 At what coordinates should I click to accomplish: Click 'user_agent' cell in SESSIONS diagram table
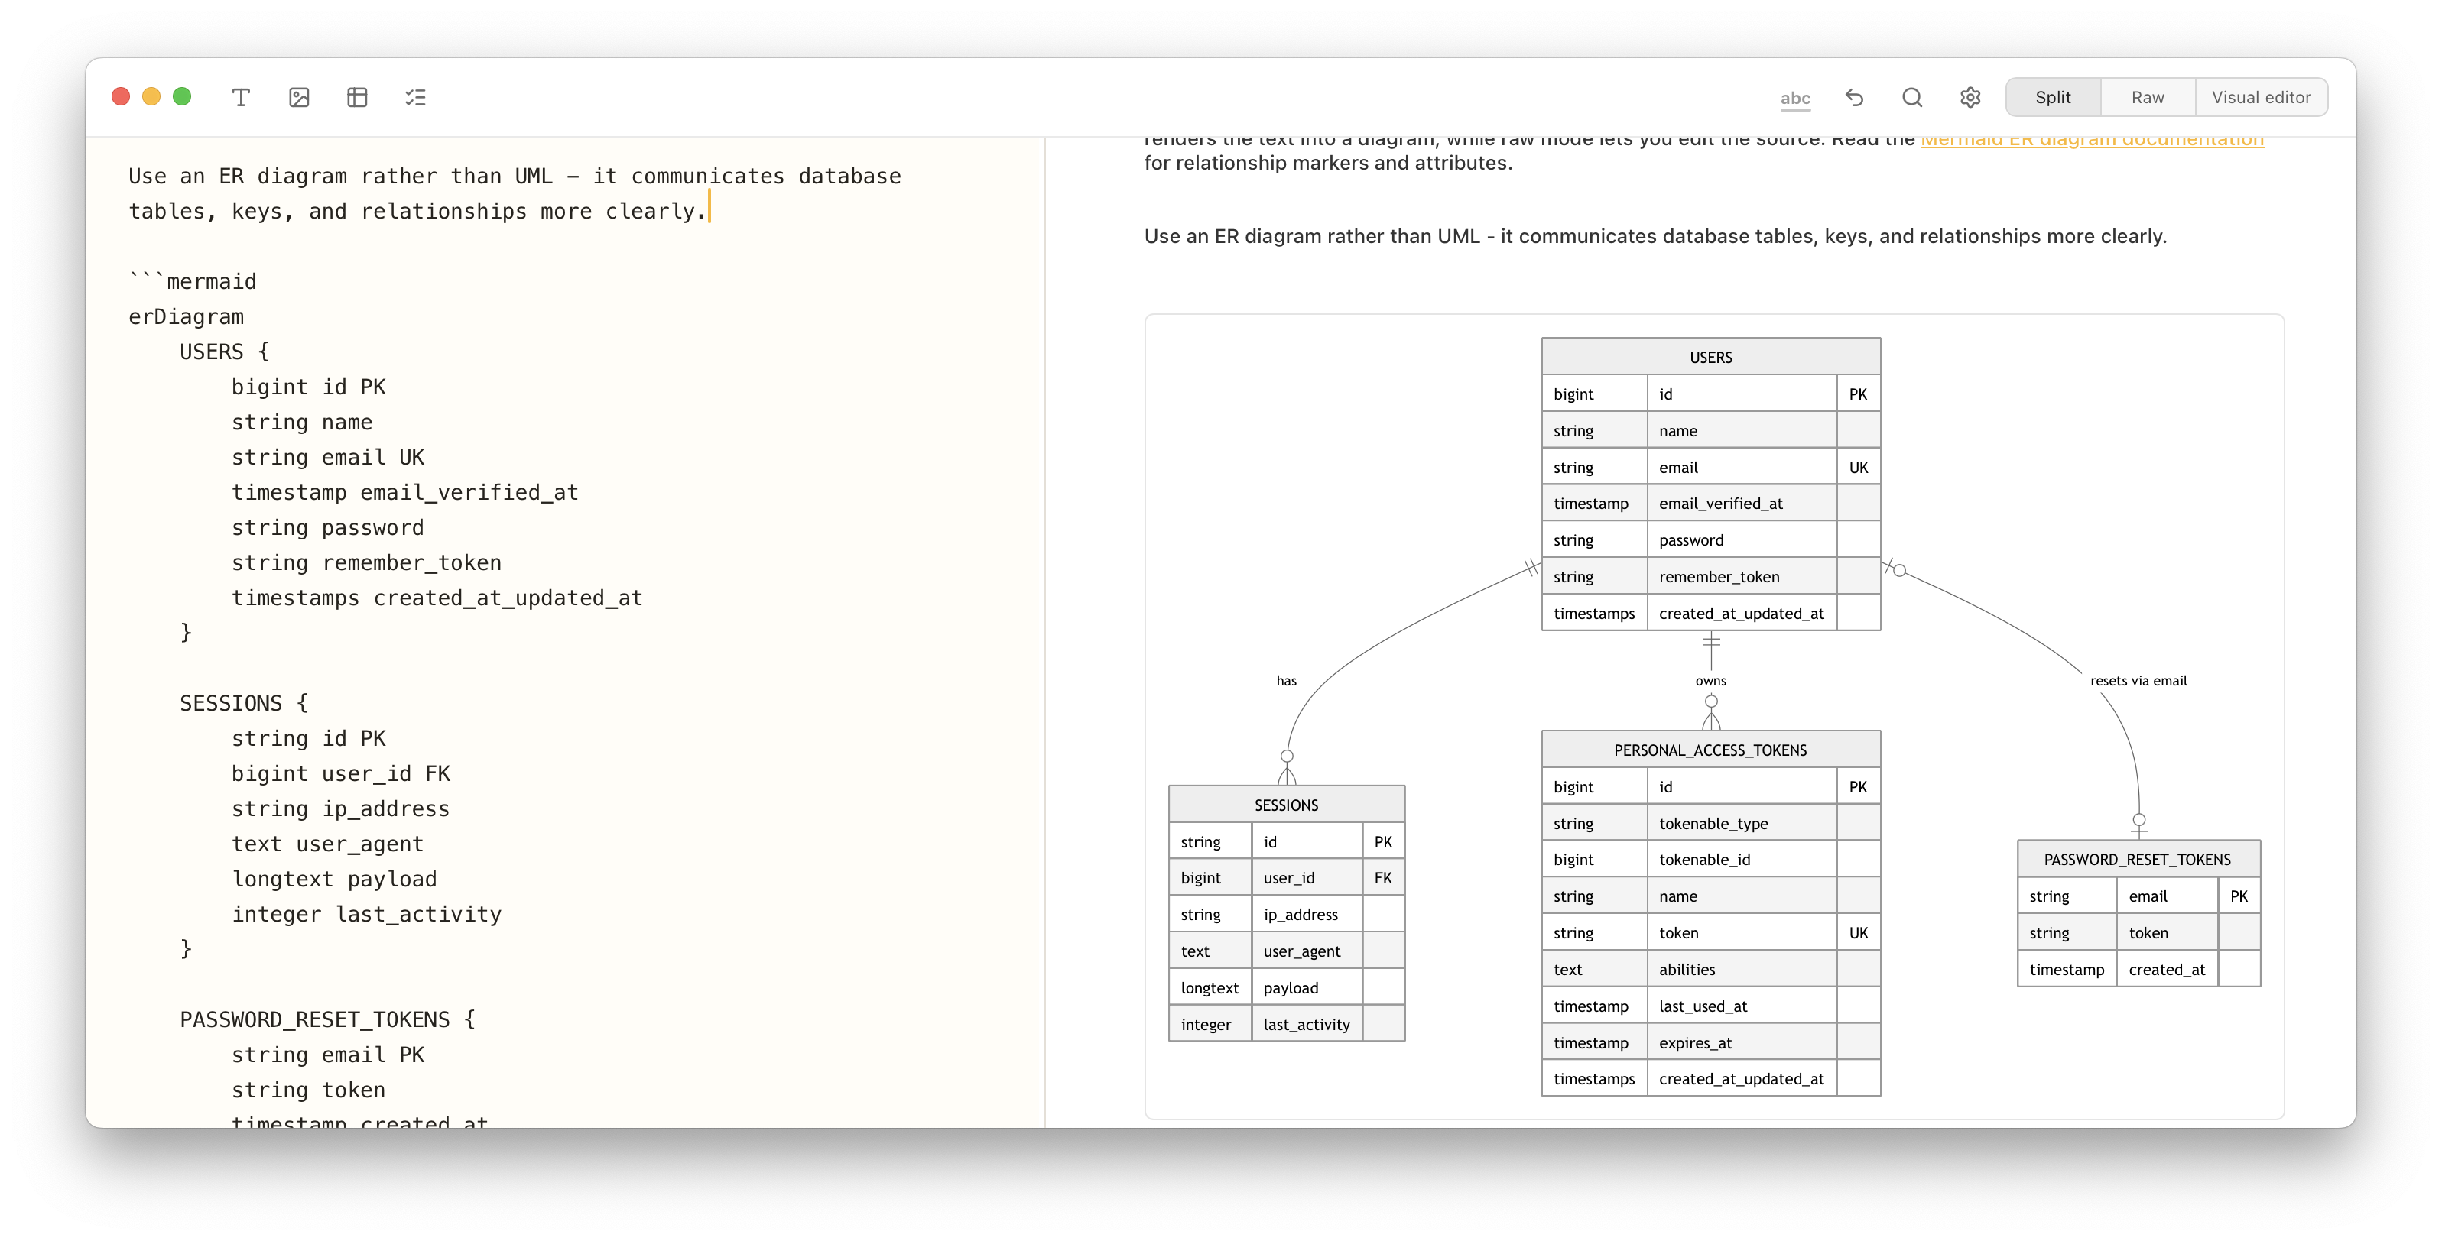pyautogui.click(x=1307, y=951)
